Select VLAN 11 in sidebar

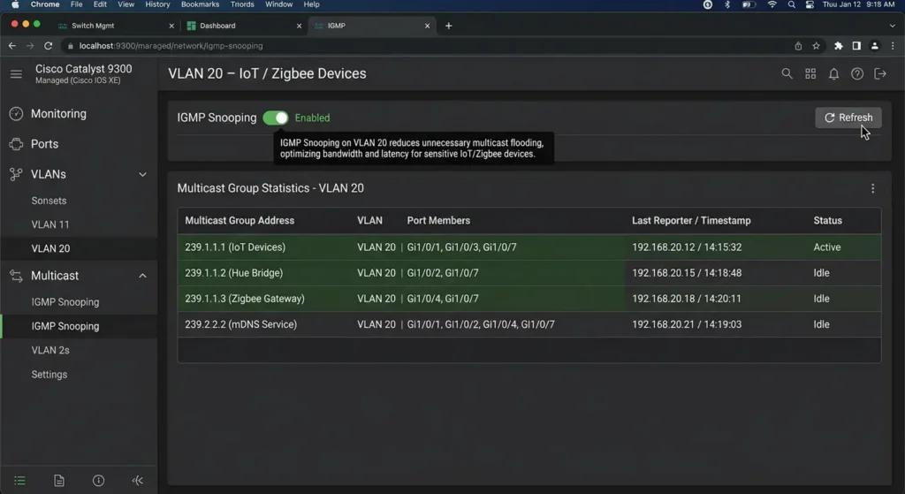click(50, 224)
